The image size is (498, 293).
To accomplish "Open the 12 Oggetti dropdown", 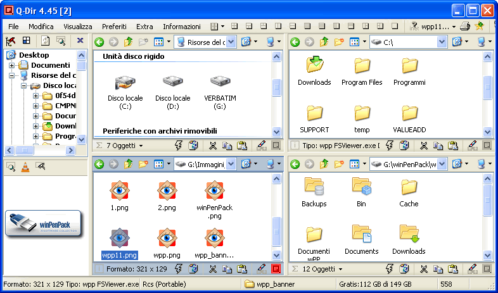I will (340, 269).
